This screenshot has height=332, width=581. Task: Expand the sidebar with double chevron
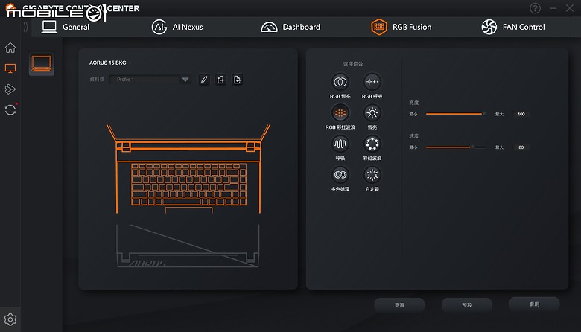[25, 27]
